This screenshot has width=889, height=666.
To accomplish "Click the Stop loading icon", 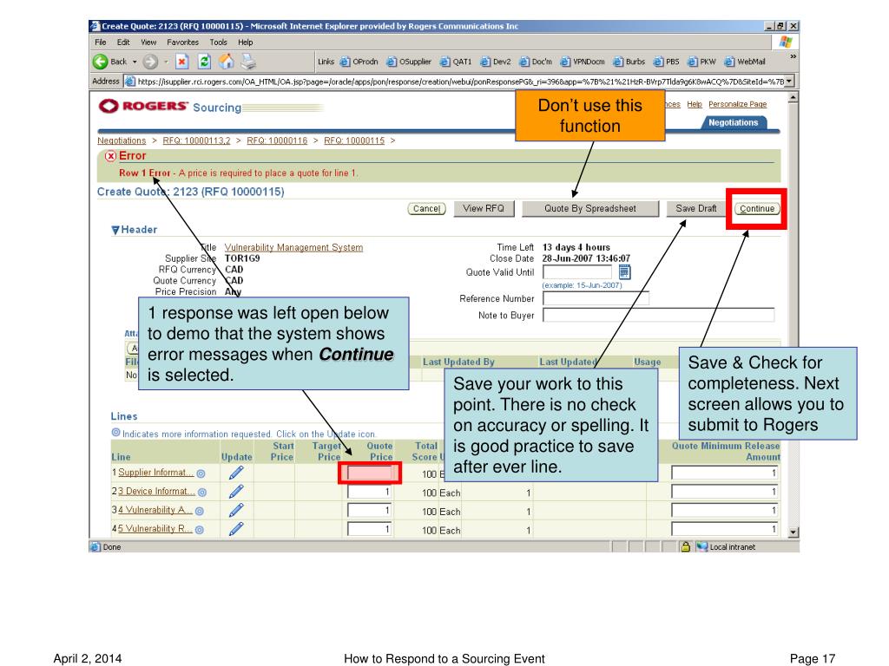I will pyautogui.click(x=182, y=62).
